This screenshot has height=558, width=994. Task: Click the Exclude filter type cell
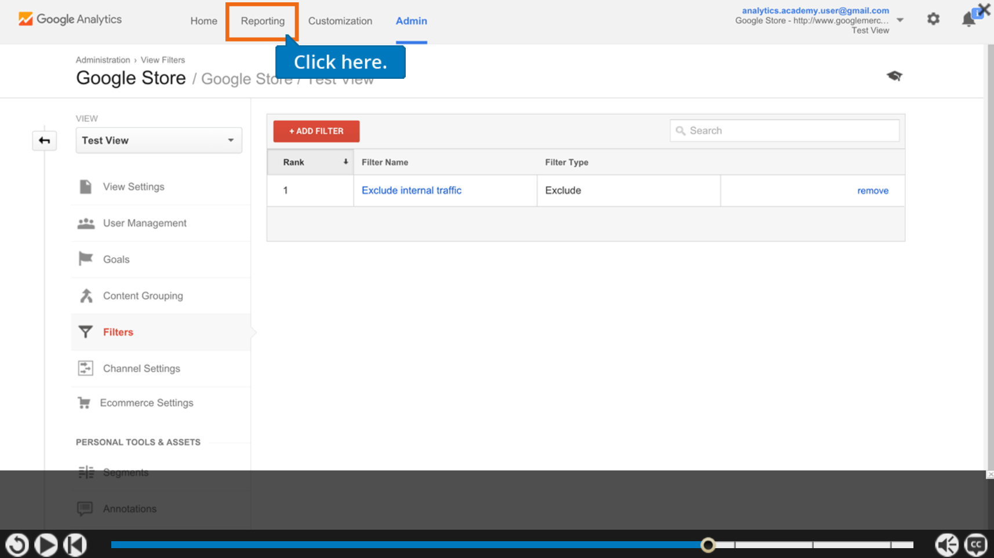click(628, 191)
